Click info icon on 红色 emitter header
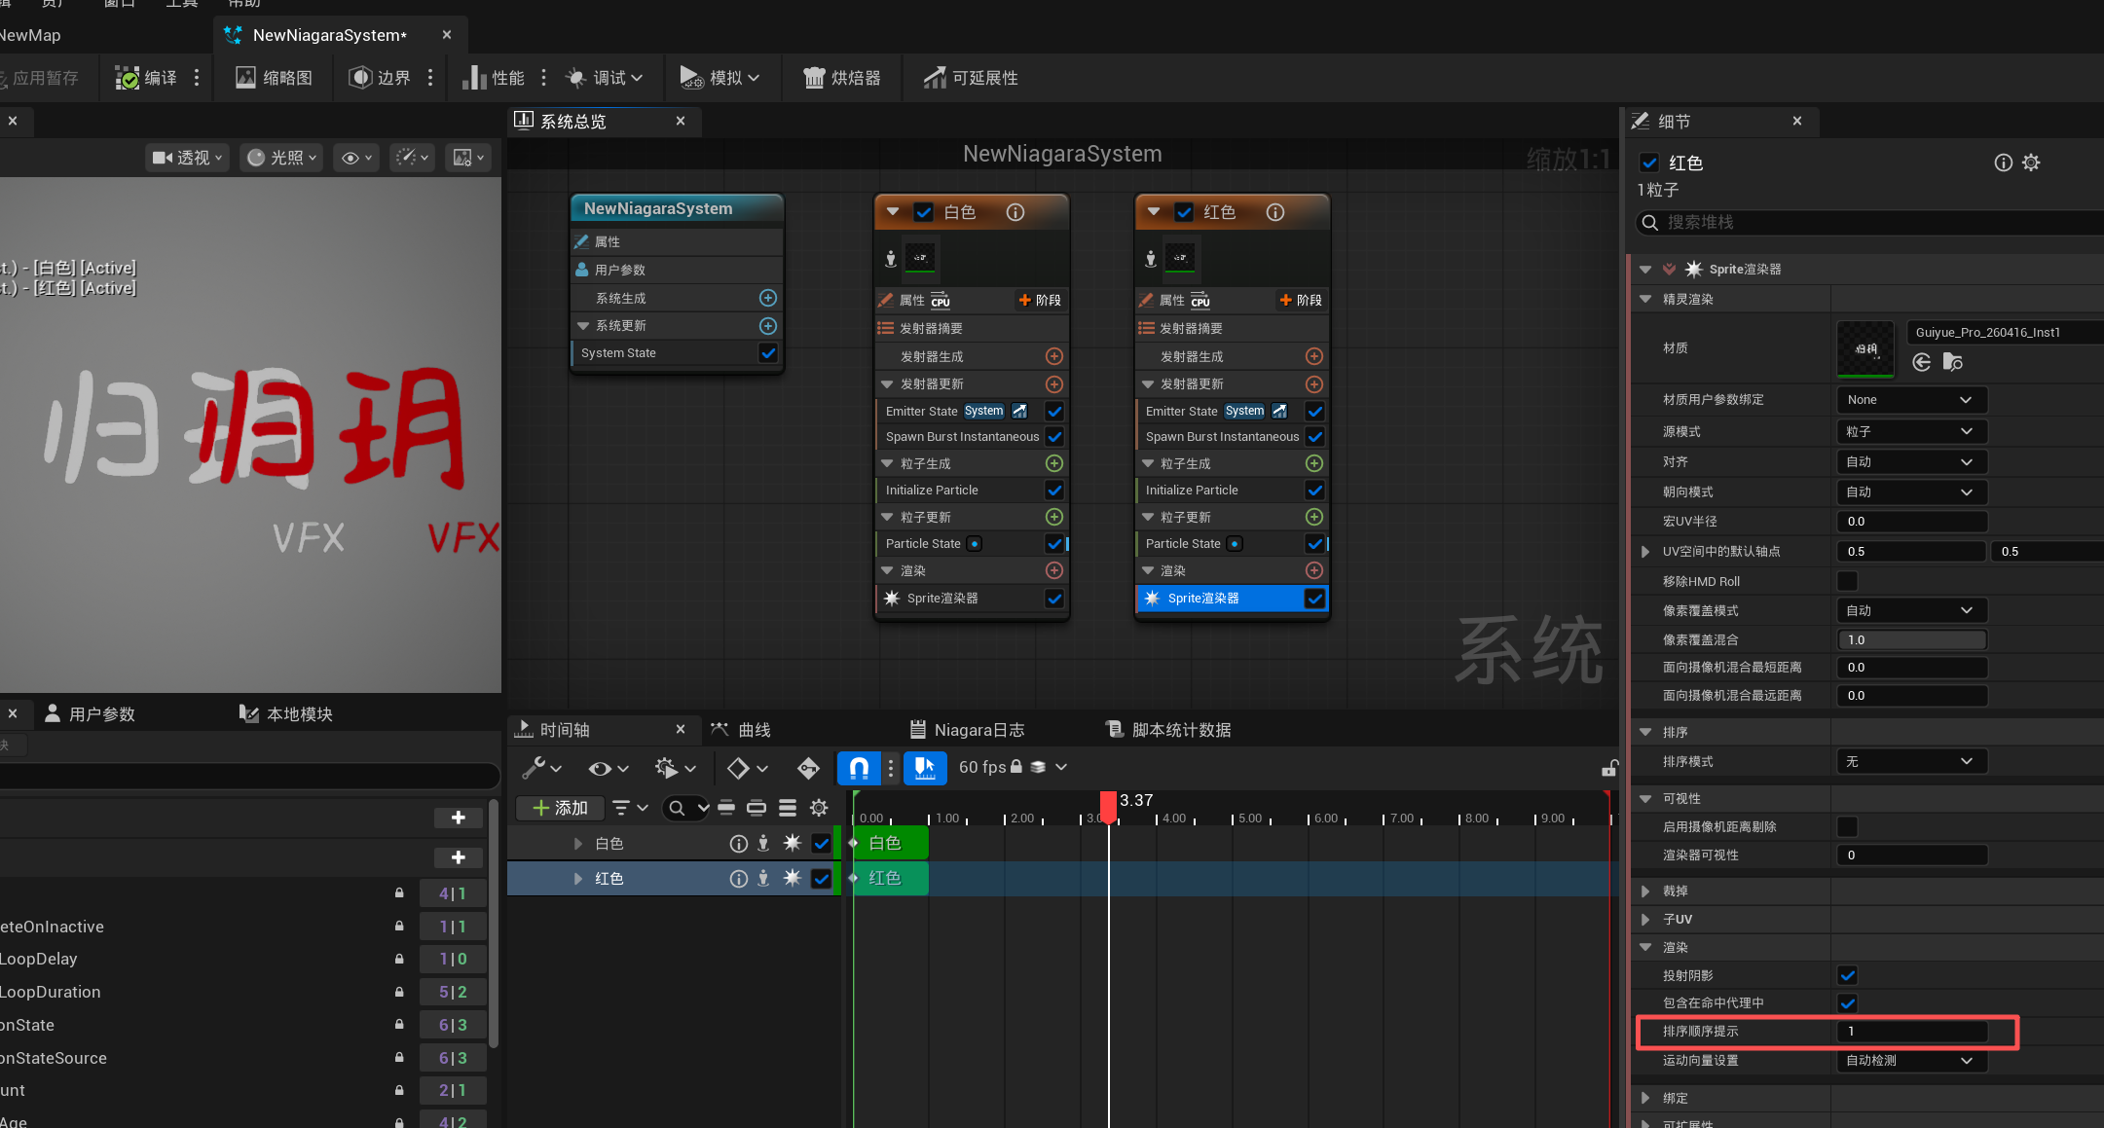 point(1275,212)
